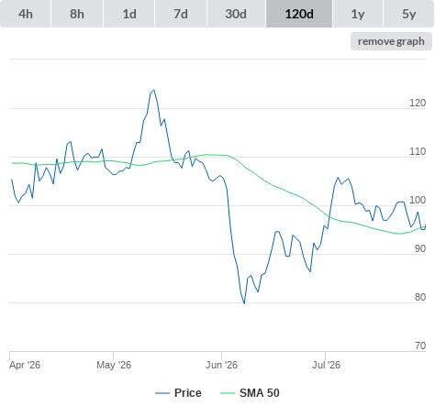
Task: Select the 4h time range tab
Action: click(26, 14)
